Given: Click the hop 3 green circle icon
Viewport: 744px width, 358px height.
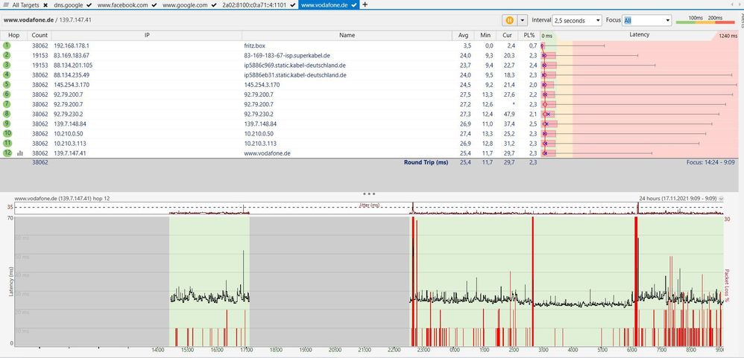Looking at the screenshot, I should coord(6,65).
